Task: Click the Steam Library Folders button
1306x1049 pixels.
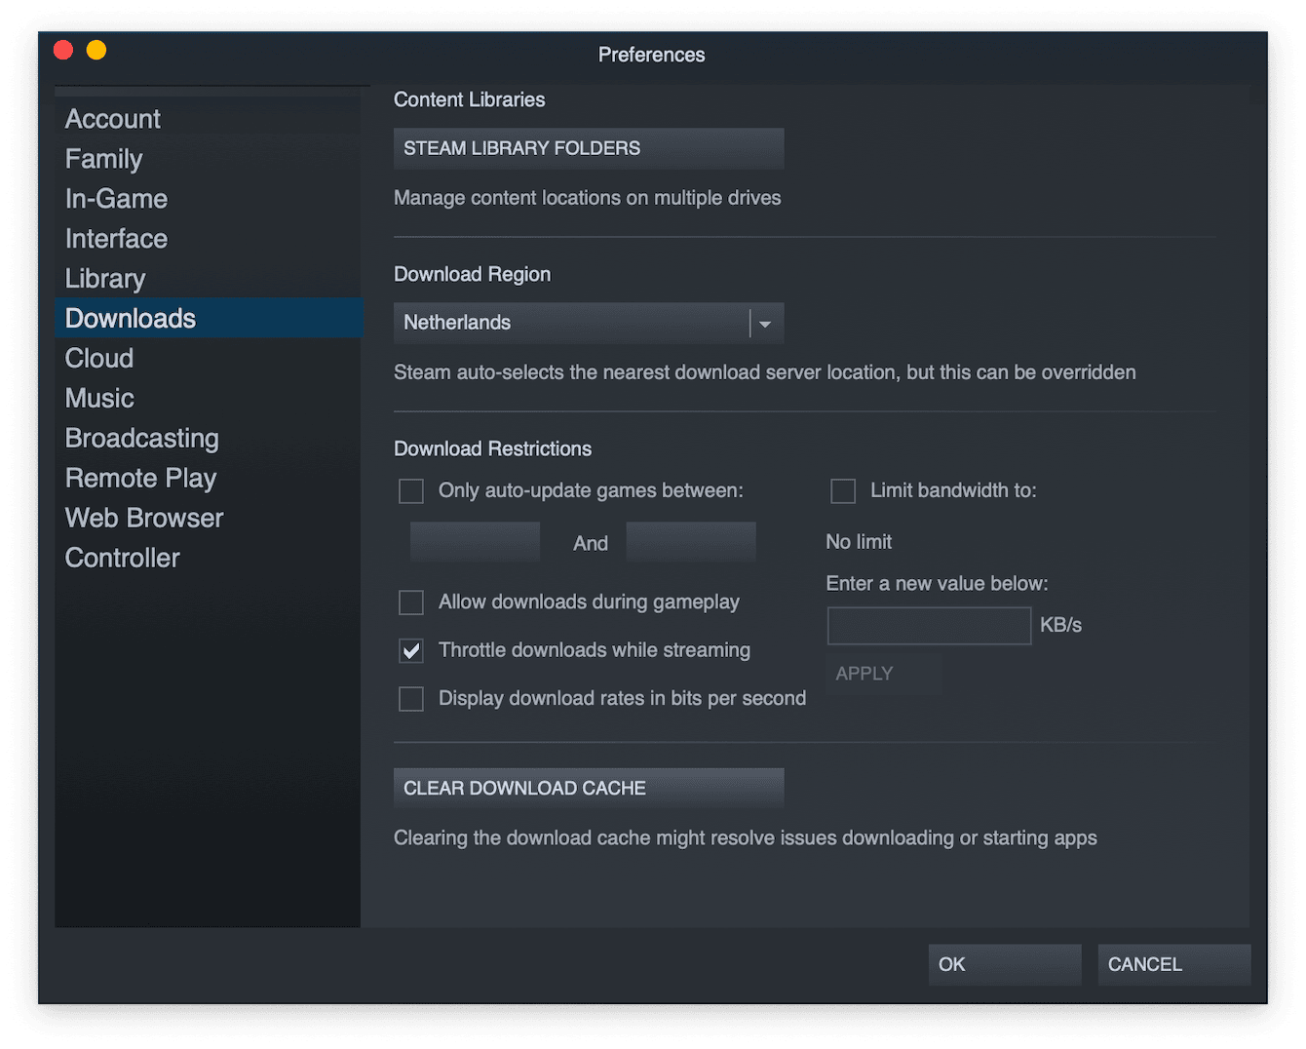Action: tap(589, 148)
